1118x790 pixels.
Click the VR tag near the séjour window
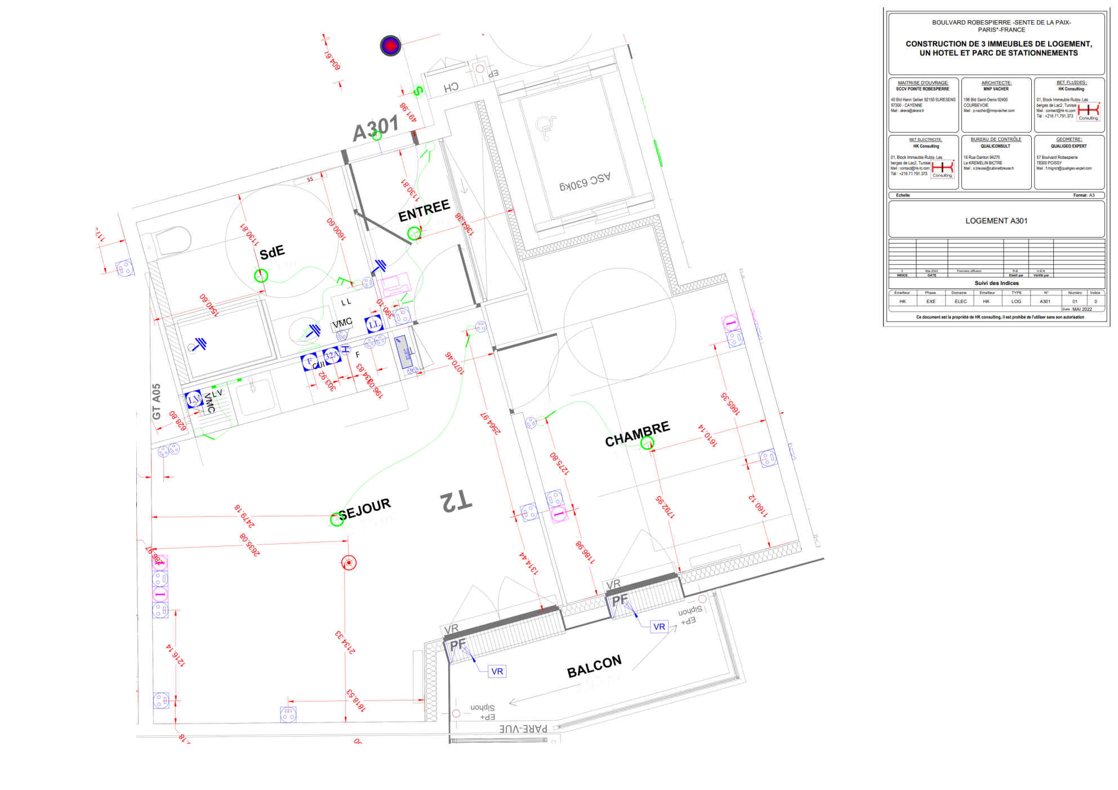[x=497, y=671]
